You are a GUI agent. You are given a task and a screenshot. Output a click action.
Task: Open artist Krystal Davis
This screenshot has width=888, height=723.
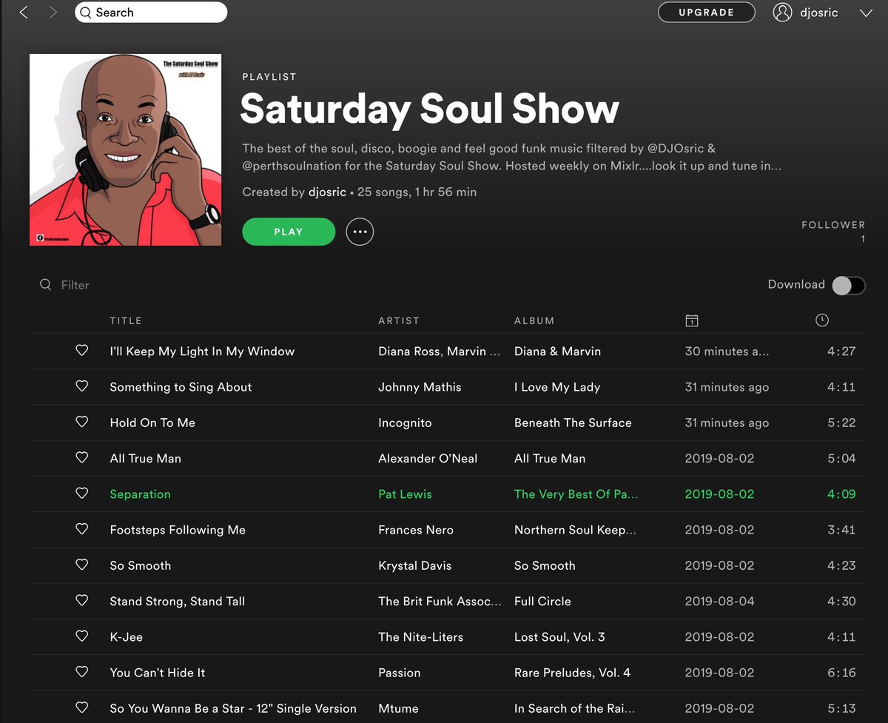click(x=414, y=565)
